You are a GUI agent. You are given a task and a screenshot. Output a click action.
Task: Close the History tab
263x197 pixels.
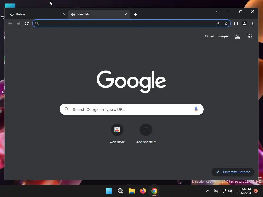(64, 14)
